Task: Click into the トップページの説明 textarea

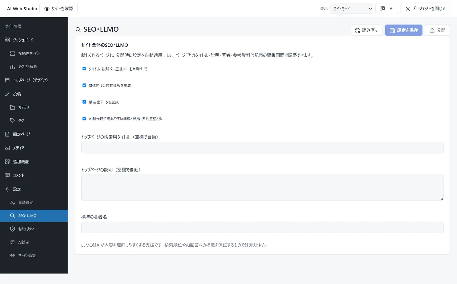Action: pos(262,187)
